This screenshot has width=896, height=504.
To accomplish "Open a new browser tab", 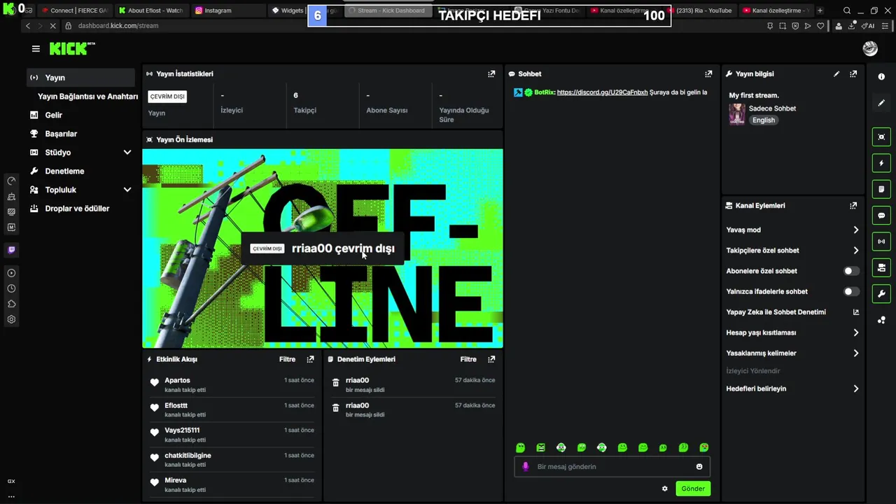I will click(820, 10).
